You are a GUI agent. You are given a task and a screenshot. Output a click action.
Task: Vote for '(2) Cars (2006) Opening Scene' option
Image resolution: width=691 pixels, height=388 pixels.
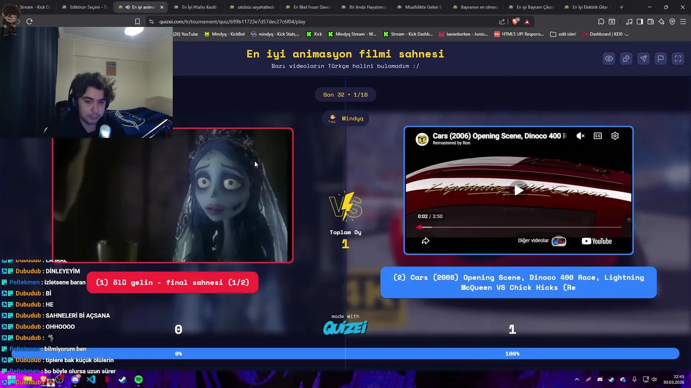(518, 282)
